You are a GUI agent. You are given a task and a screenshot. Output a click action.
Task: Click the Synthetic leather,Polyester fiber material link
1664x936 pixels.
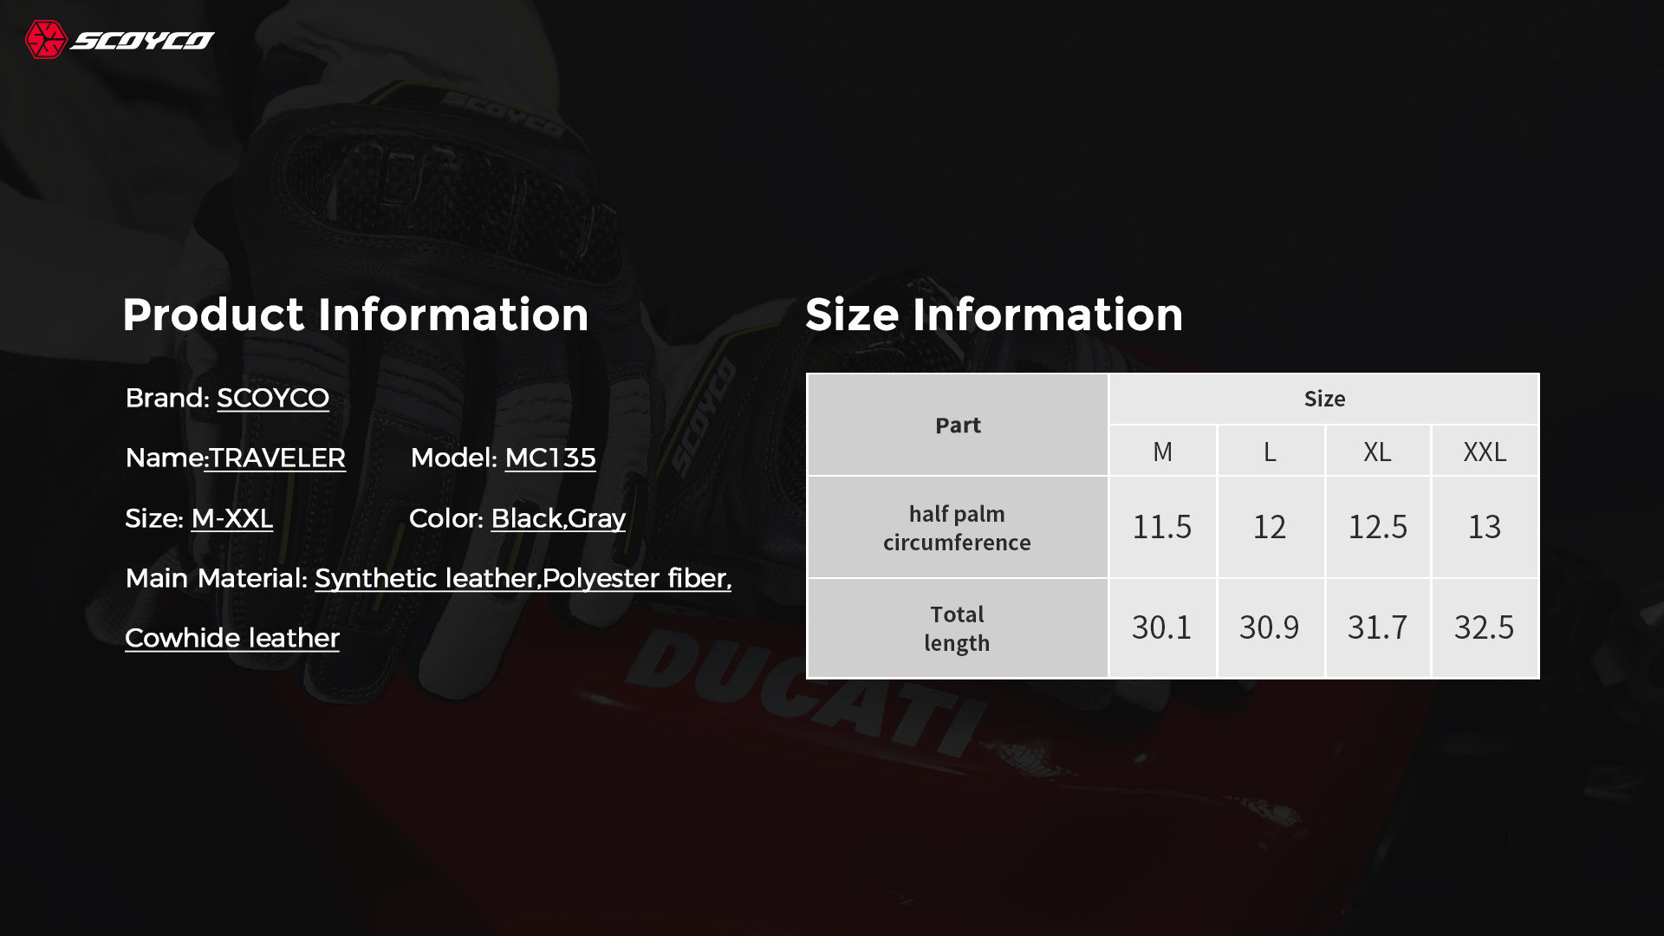[x=523, y=578]
